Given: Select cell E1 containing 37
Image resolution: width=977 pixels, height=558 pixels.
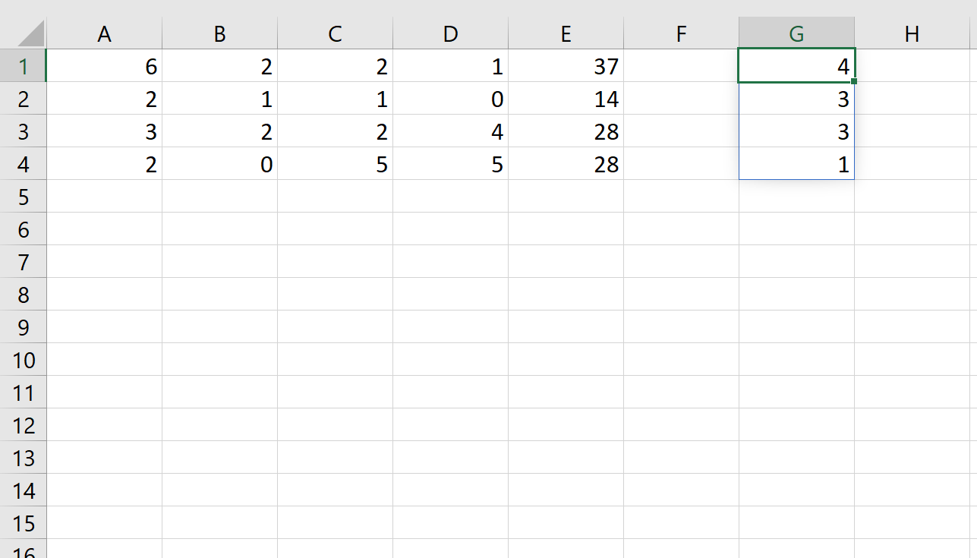Looking at the screenshot, I should coord(566,66).
